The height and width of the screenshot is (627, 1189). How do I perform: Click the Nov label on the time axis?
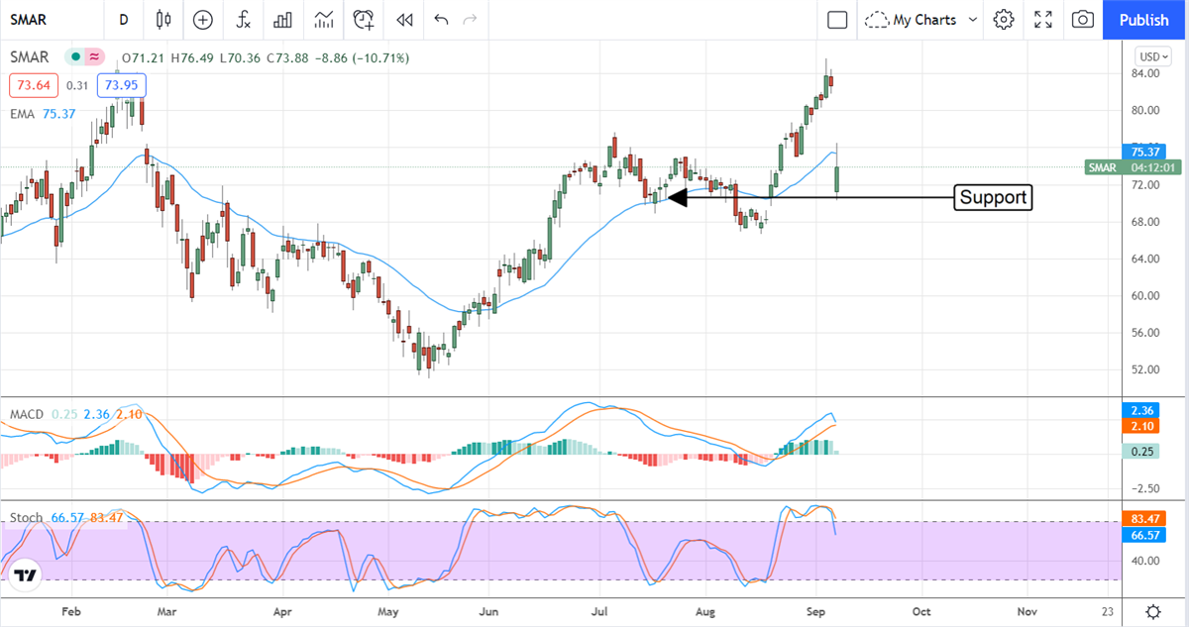[1027, 612]
